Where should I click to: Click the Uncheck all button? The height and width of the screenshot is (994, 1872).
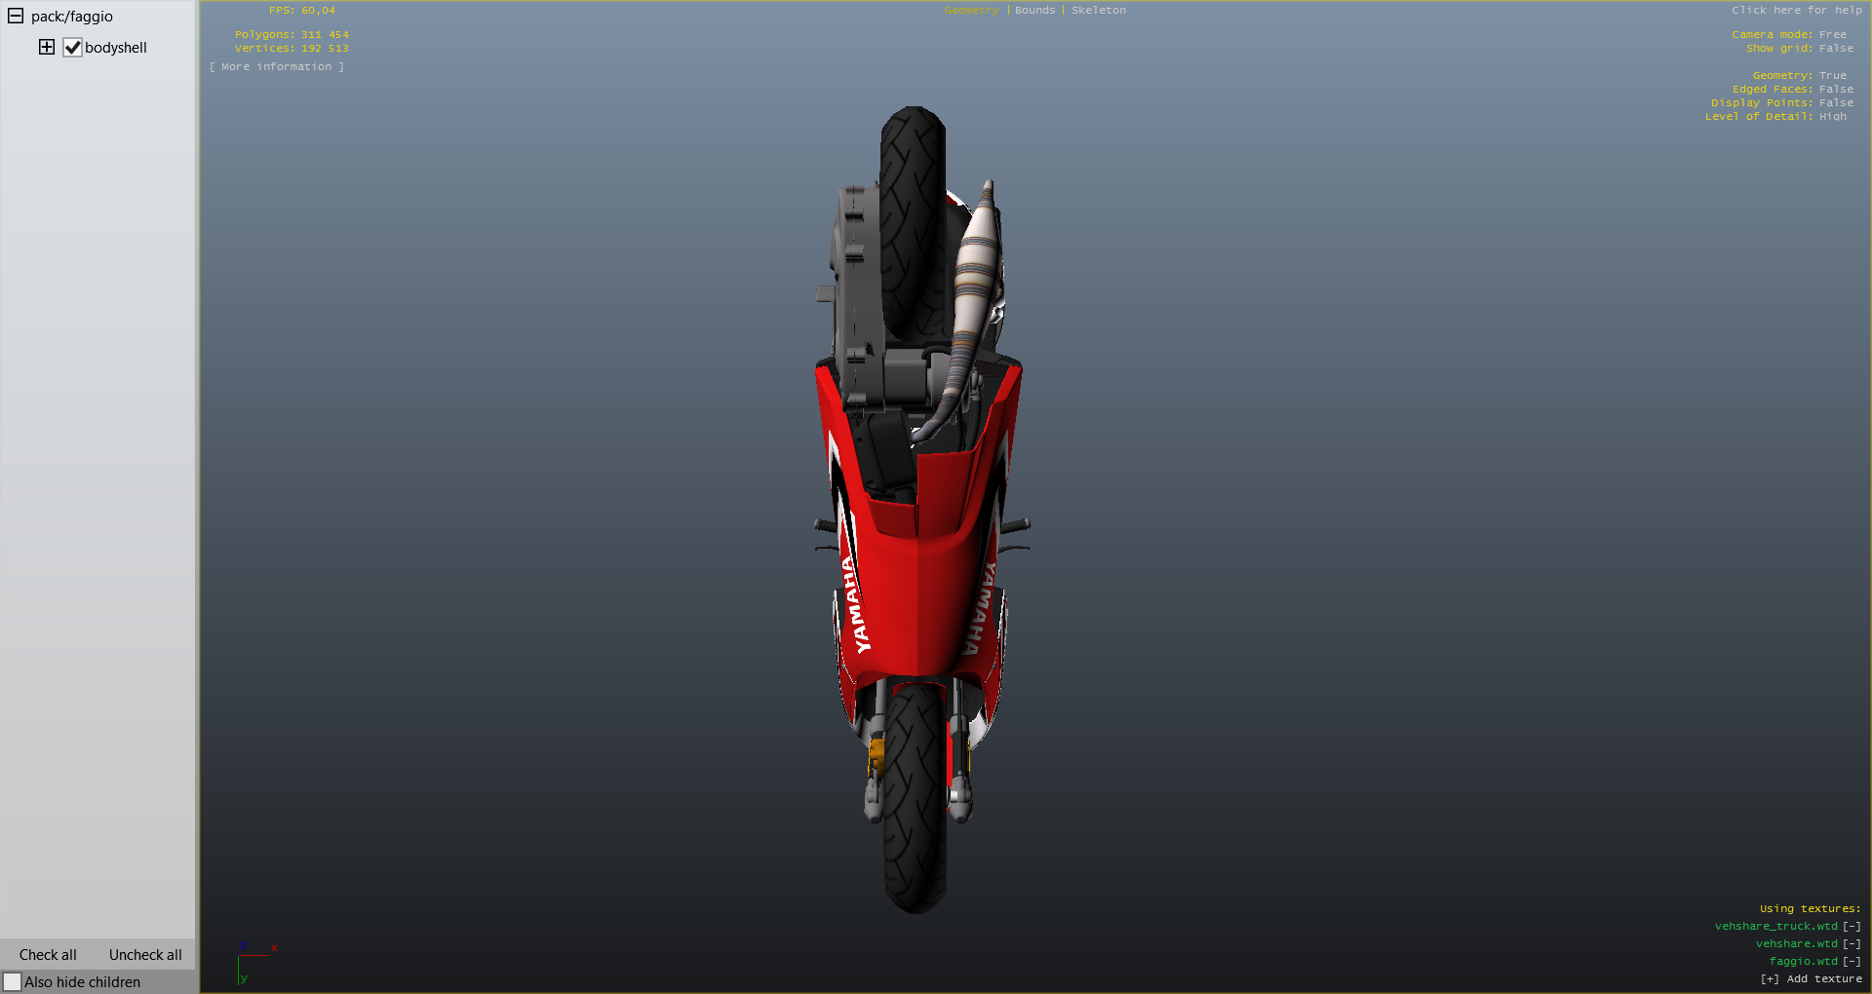(x=145, y=955)
